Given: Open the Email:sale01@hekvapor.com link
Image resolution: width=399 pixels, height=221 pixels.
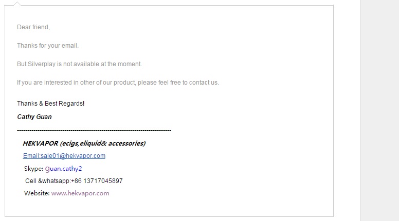Looking at the screenshot, I should [x=64, y=156].
